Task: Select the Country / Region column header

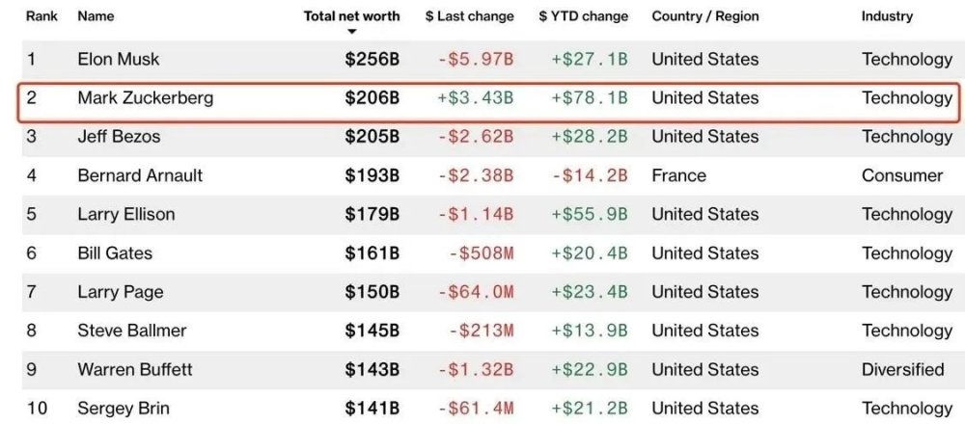Action: point(704,16)
